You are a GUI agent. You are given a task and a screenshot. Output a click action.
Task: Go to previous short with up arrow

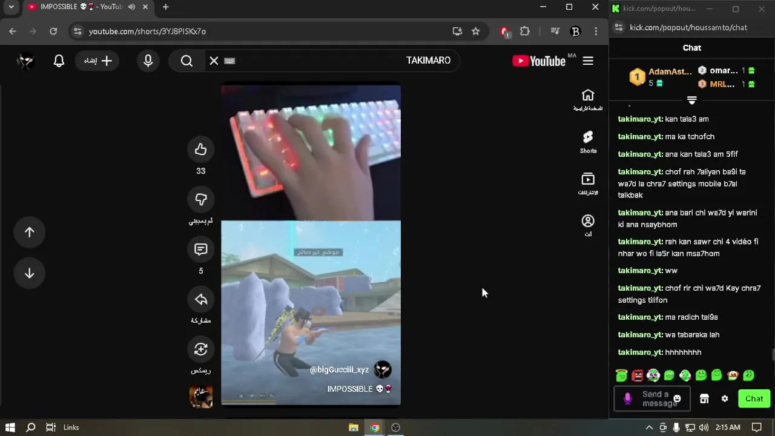[x=30, y=233]
